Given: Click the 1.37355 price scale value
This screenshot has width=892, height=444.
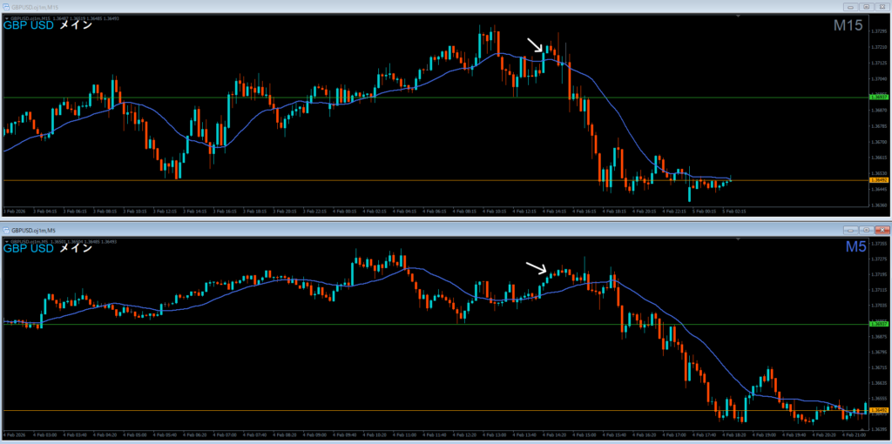Looking at the screenshot, I should (880, 244).
